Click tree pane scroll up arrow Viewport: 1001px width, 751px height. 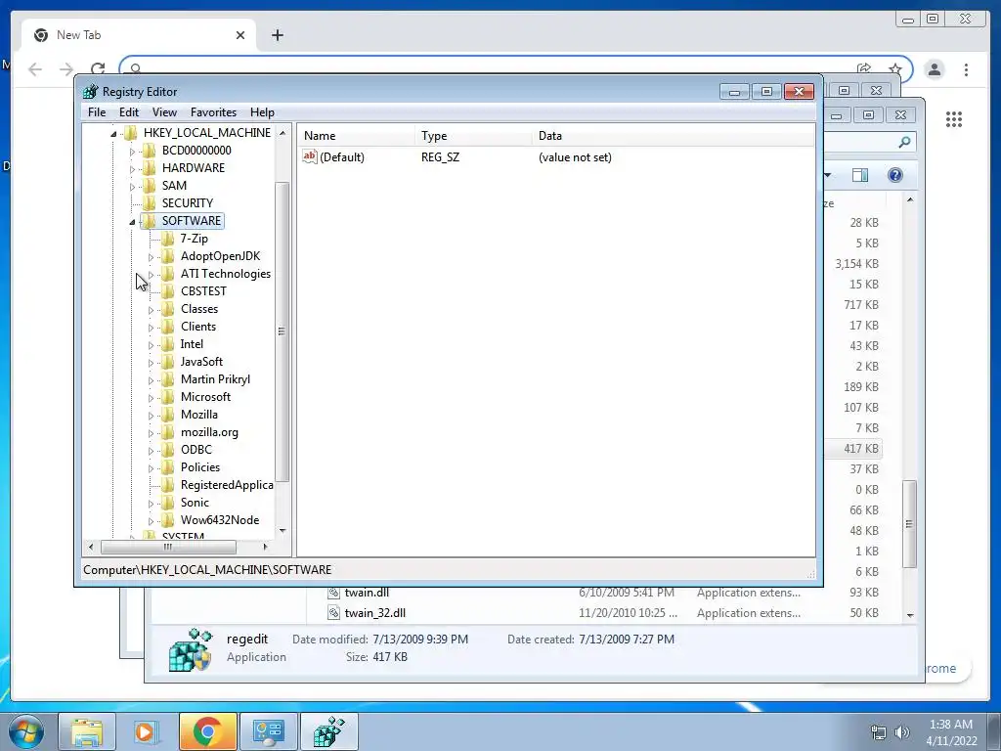click(x=283, y=133)
